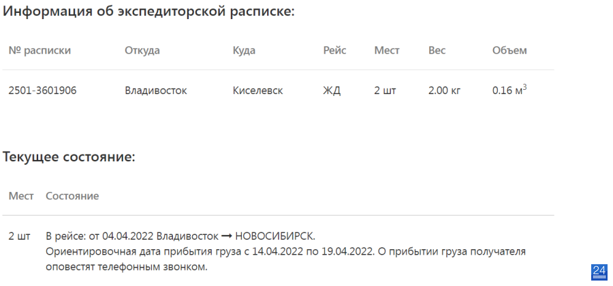Click the "Вес" column header

click(437, 50)
